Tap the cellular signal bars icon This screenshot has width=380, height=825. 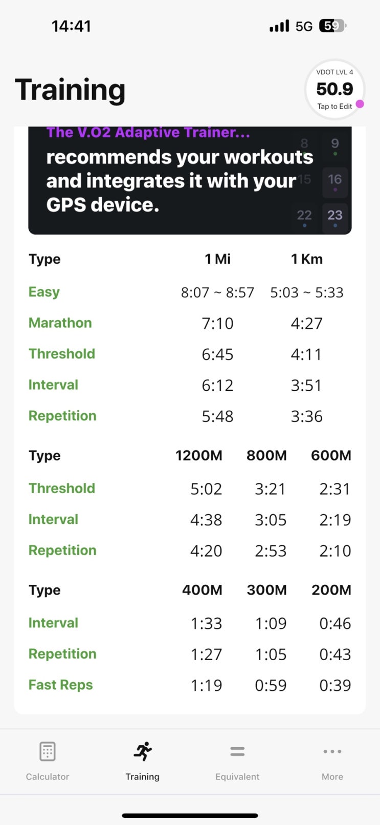pos(279,26)
